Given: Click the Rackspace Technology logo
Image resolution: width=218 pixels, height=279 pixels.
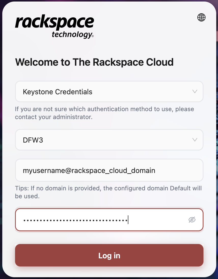Looking at the screenshot, I should pos(54,26).
